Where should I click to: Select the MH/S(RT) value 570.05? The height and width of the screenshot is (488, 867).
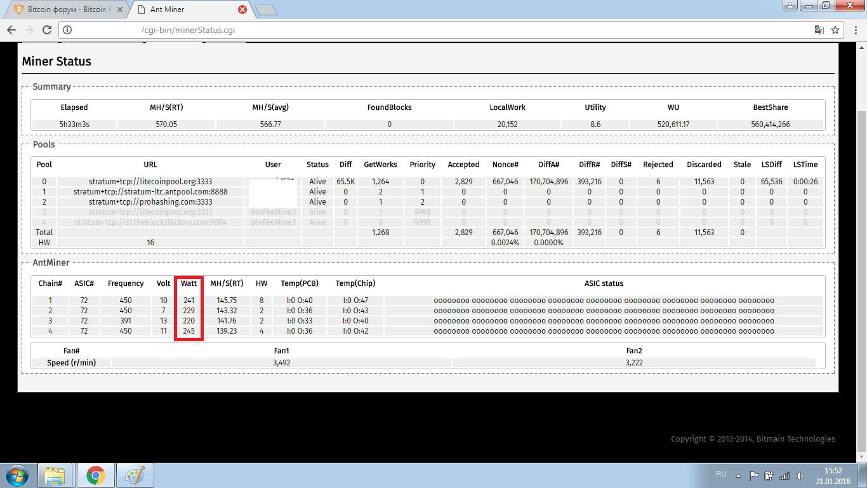[x=166, y=125]
